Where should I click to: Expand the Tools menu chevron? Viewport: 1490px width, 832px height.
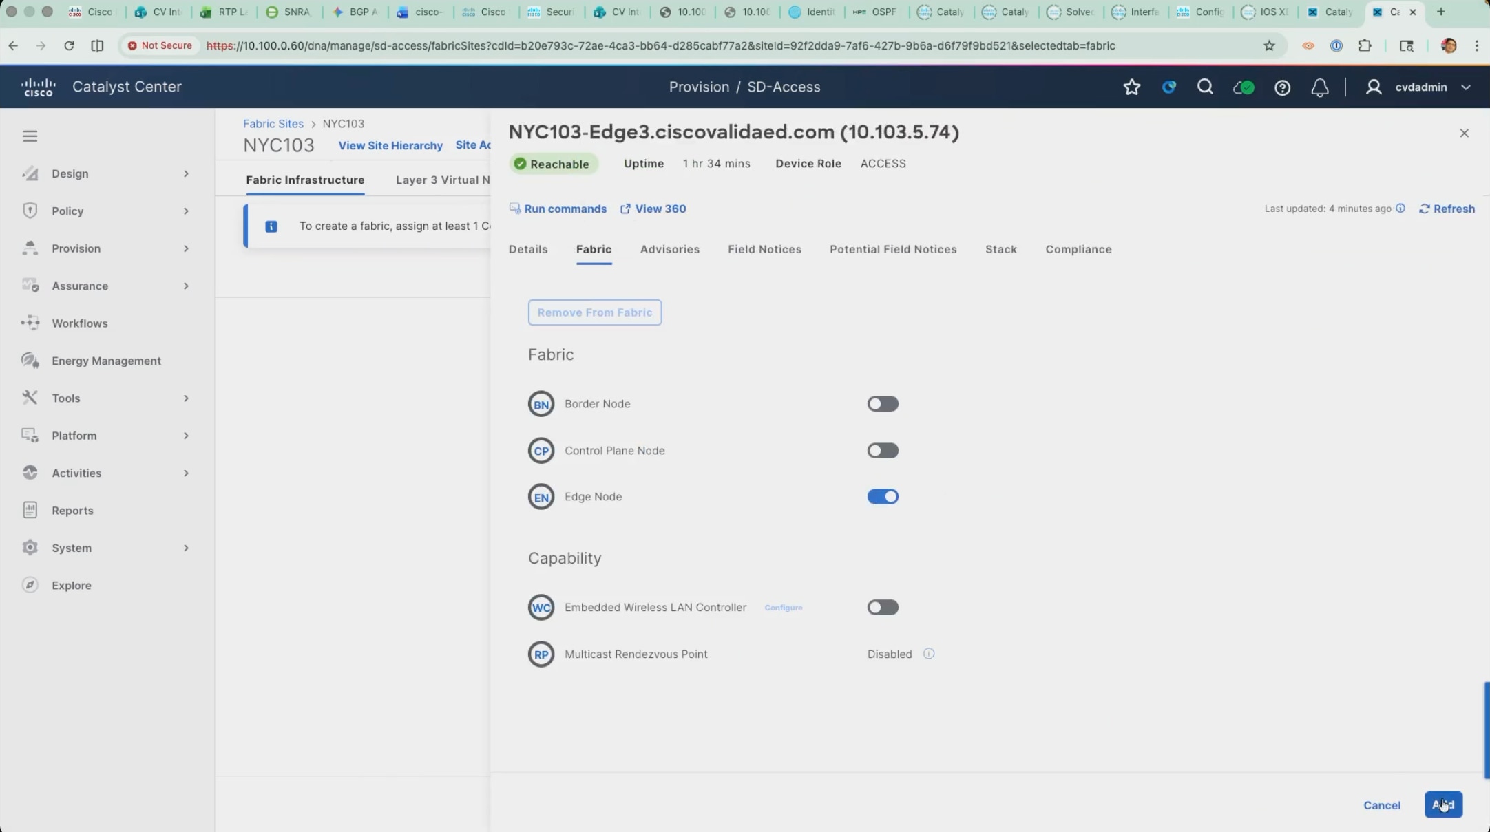186,398
